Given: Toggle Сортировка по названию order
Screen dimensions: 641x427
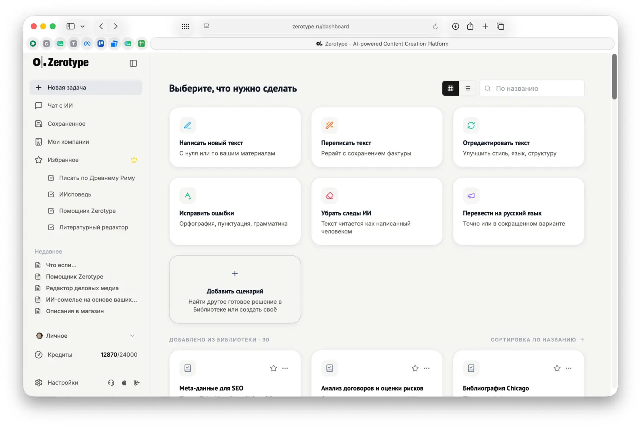Looking at the screenshot, I should 538,340.
